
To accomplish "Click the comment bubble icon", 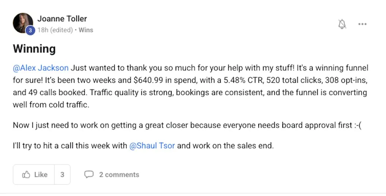I will 89,175.
